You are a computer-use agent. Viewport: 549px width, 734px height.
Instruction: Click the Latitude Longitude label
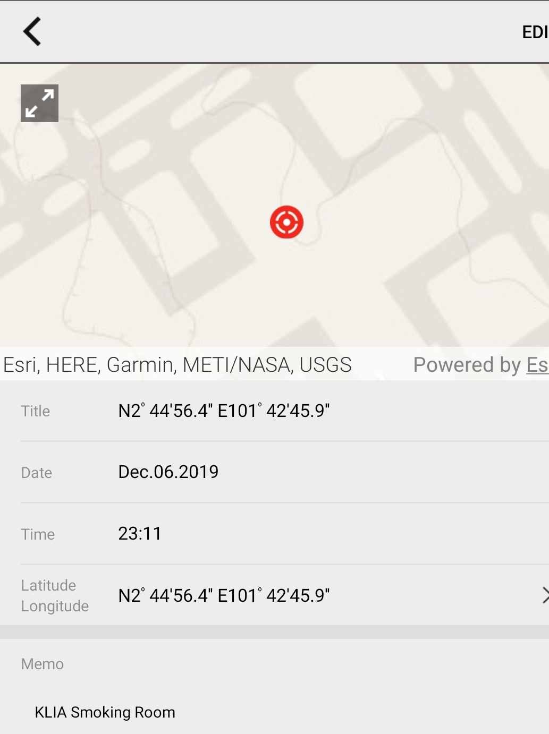(55, 595)
